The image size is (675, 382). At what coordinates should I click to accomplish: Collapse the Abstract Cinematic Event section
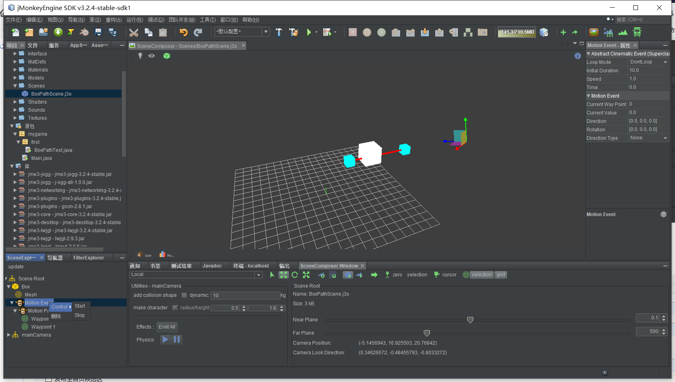point(589,54)
